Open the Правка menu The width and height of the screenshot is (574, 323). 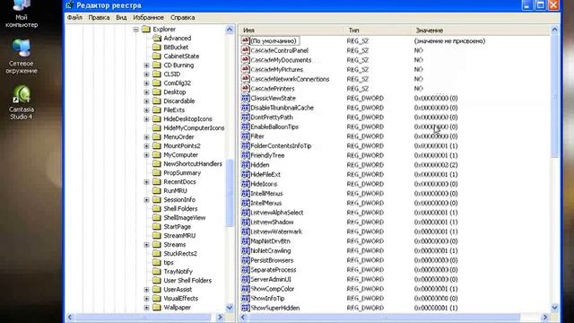[x=99, y=17]
